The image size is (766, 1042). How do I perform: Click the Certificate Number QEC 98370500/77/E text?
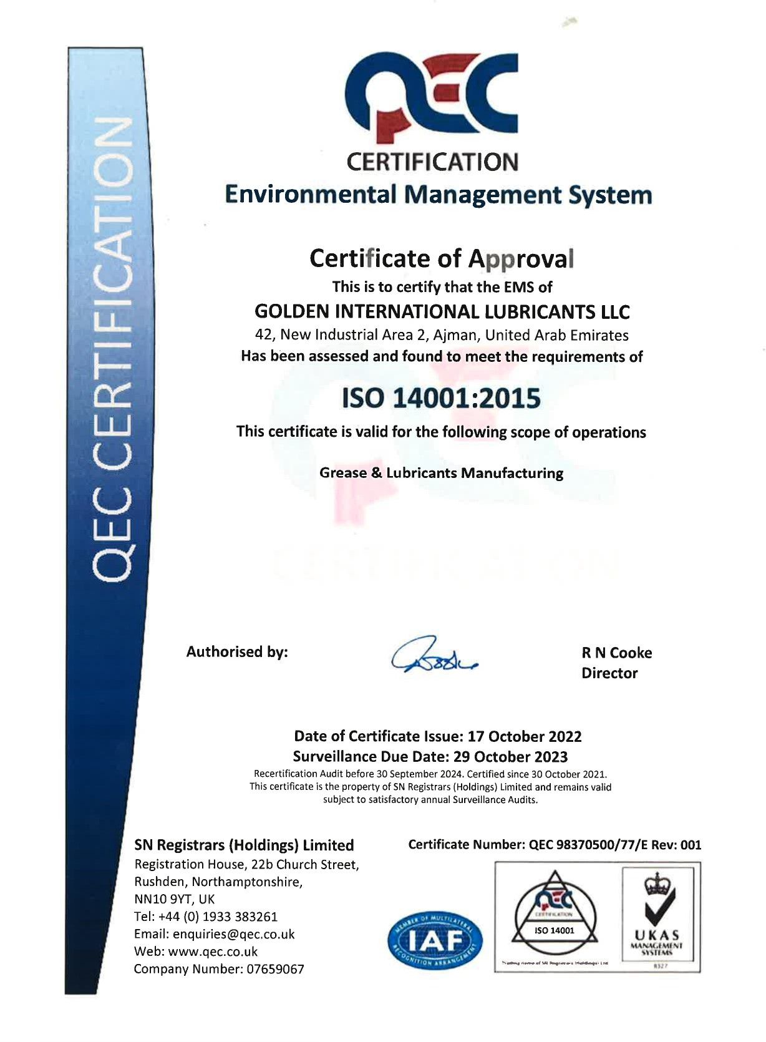coord(555,845)
